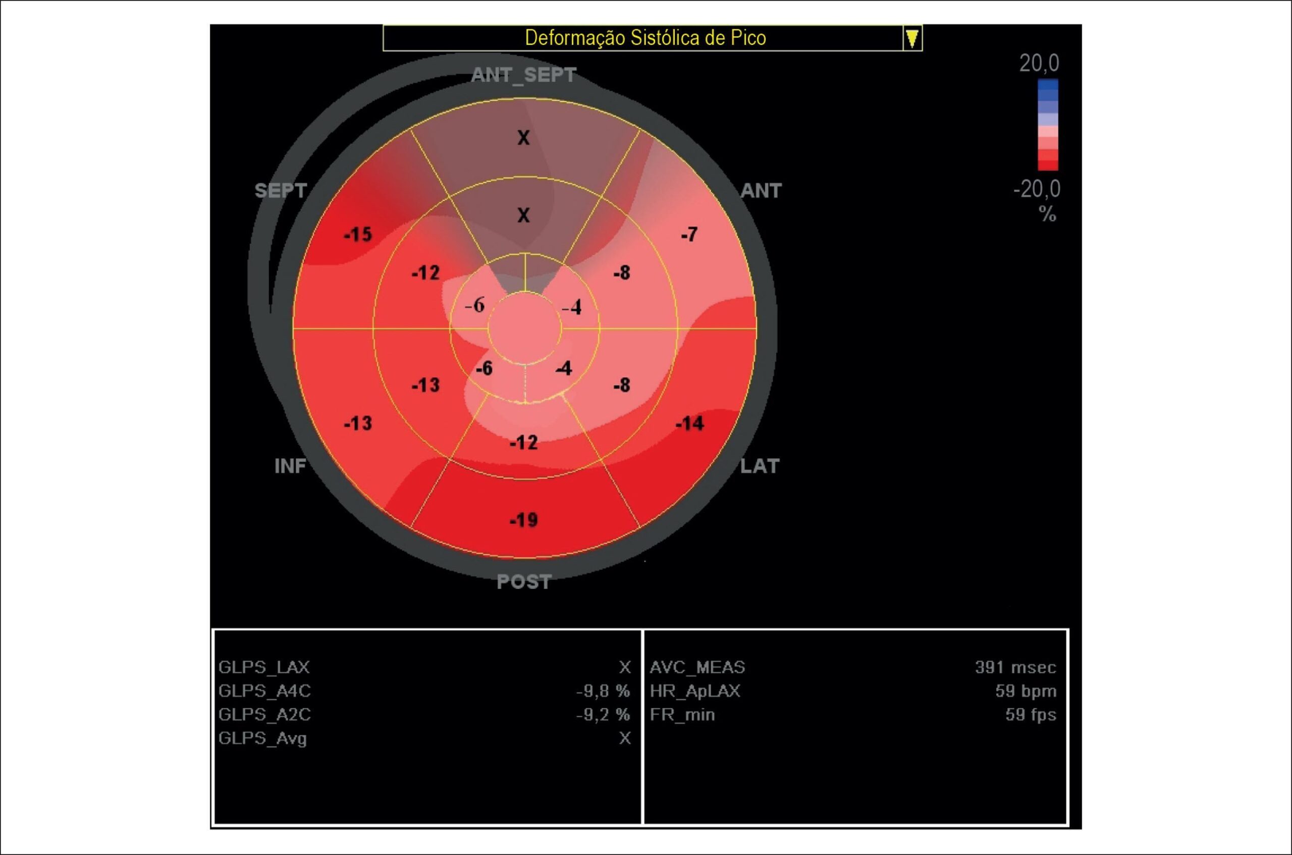
Task: Click the -7 basal anterior segment value
Action: (x=689, y=235)
